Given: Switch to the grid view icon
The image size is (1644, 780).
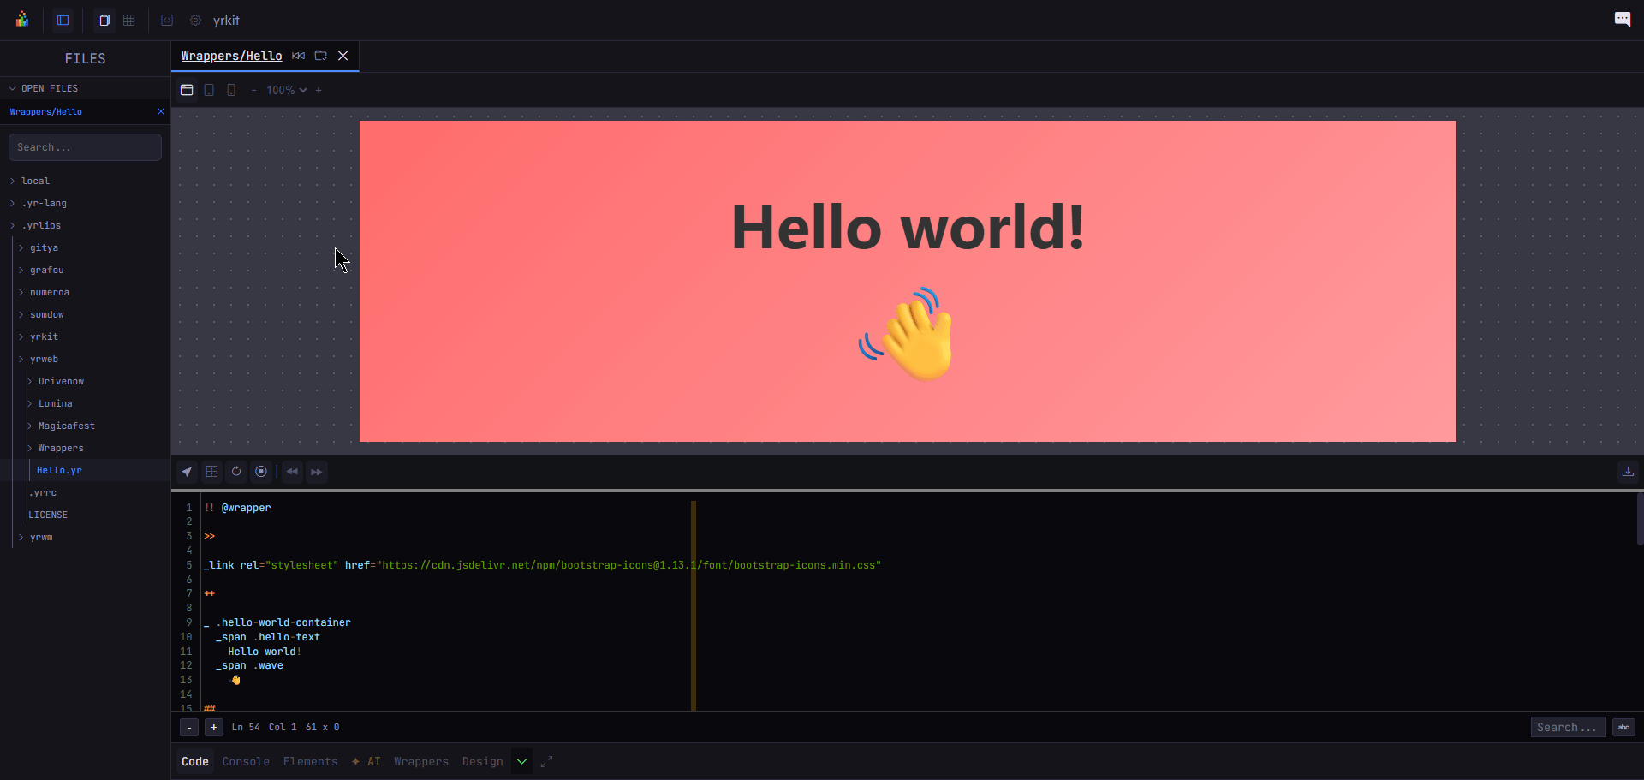Looking at the screenshot, I should (129, 20).
